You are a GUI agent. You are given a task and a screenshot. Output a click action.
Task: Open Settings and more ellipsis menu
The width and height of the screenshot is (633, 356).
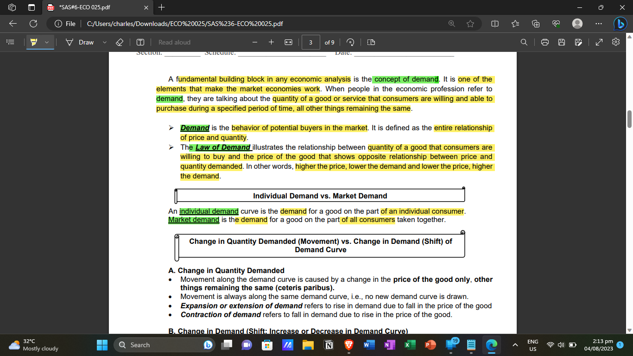(x=599, y=23)
